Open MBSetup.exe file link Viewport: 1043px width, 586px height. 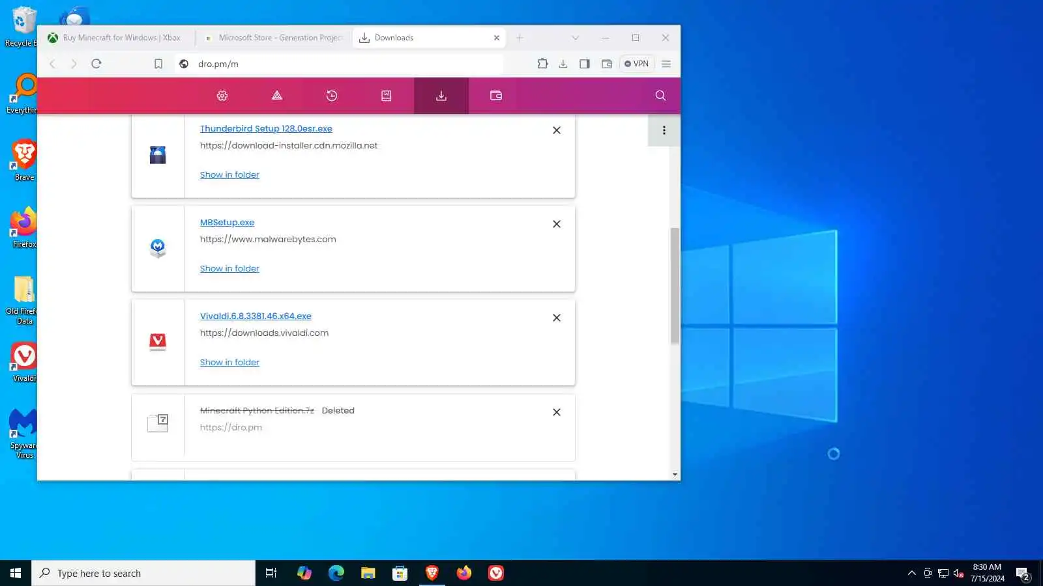tap(227, 222)
